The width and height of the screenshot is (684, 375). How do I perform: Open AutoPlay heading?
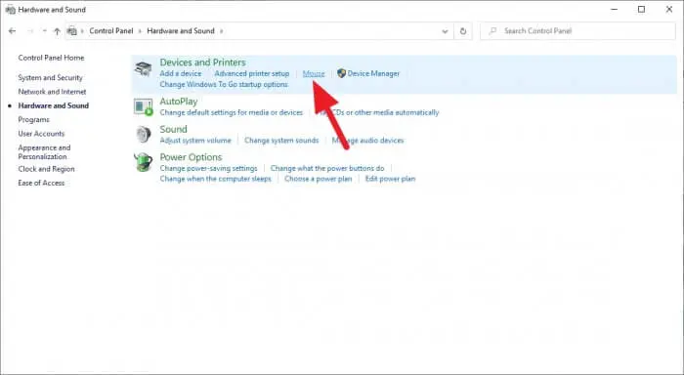179,102
